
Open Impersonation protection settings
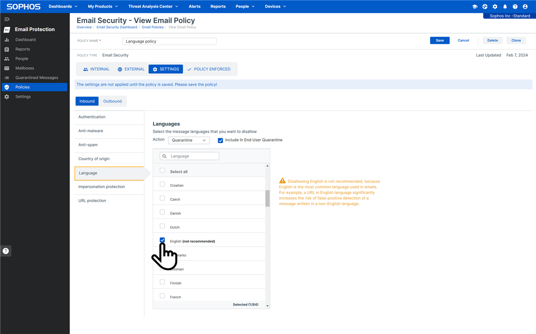(109, 187)
